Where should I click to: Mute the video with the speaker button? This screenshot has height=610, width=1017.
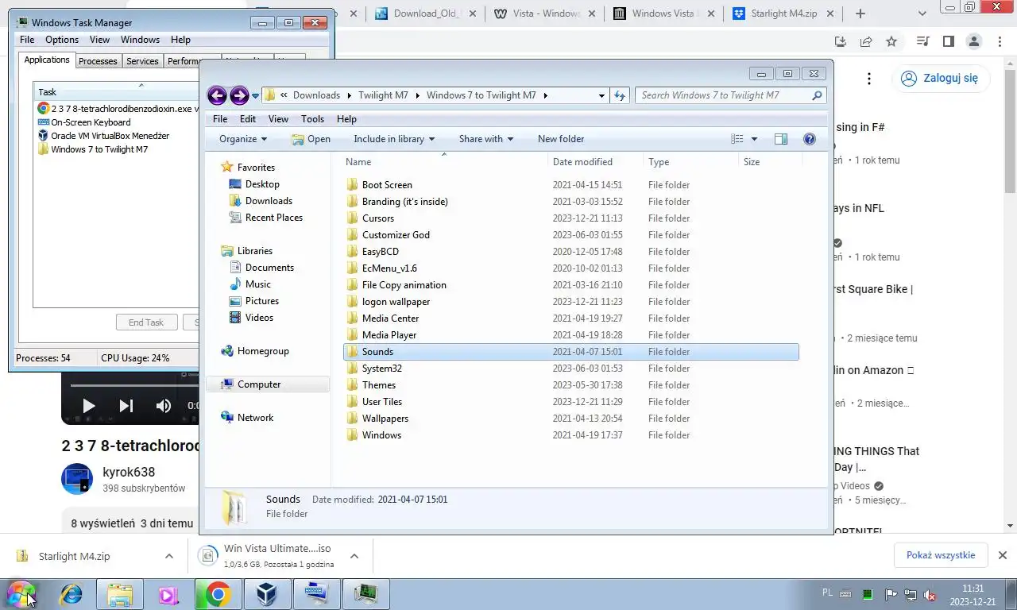[163, 406]
